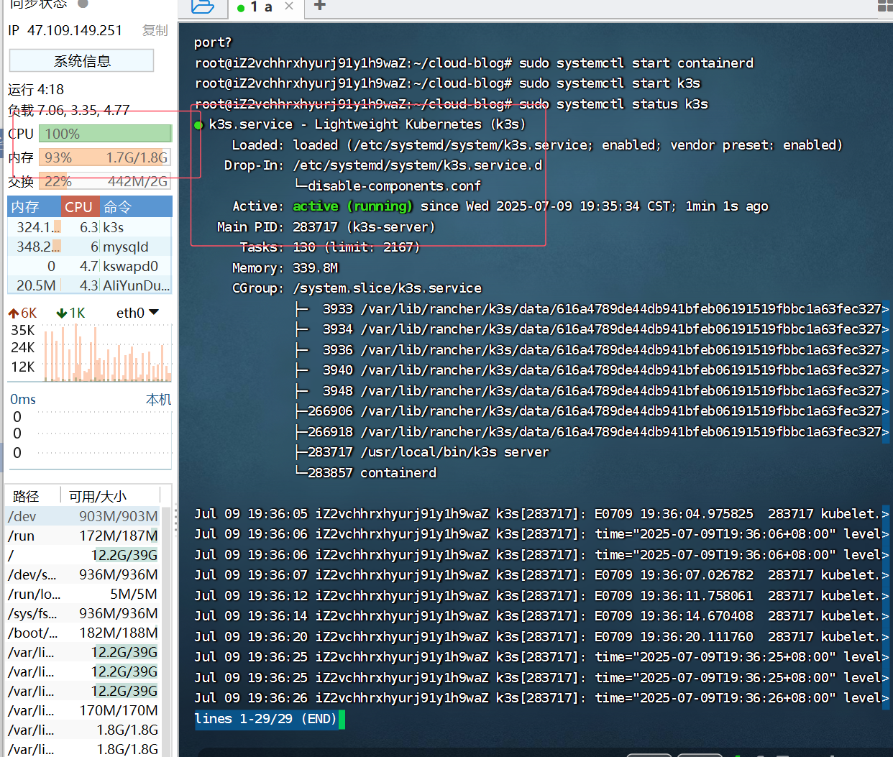Click the CPU 100% usage bar

coord(105,134)
